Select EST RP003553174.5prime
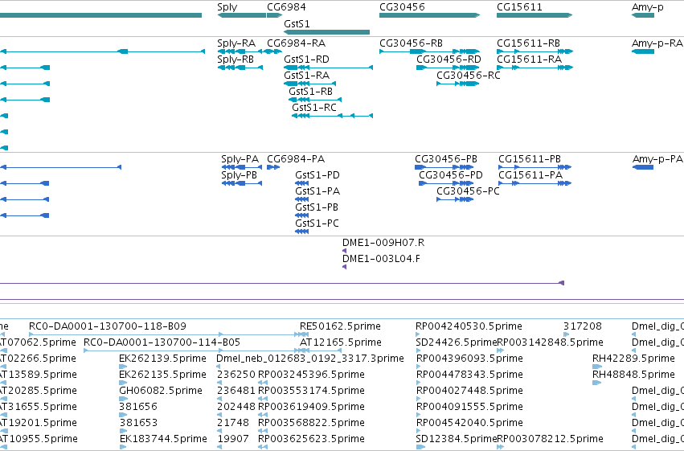This screenshot has height=451, width=684. click(312, 391)
